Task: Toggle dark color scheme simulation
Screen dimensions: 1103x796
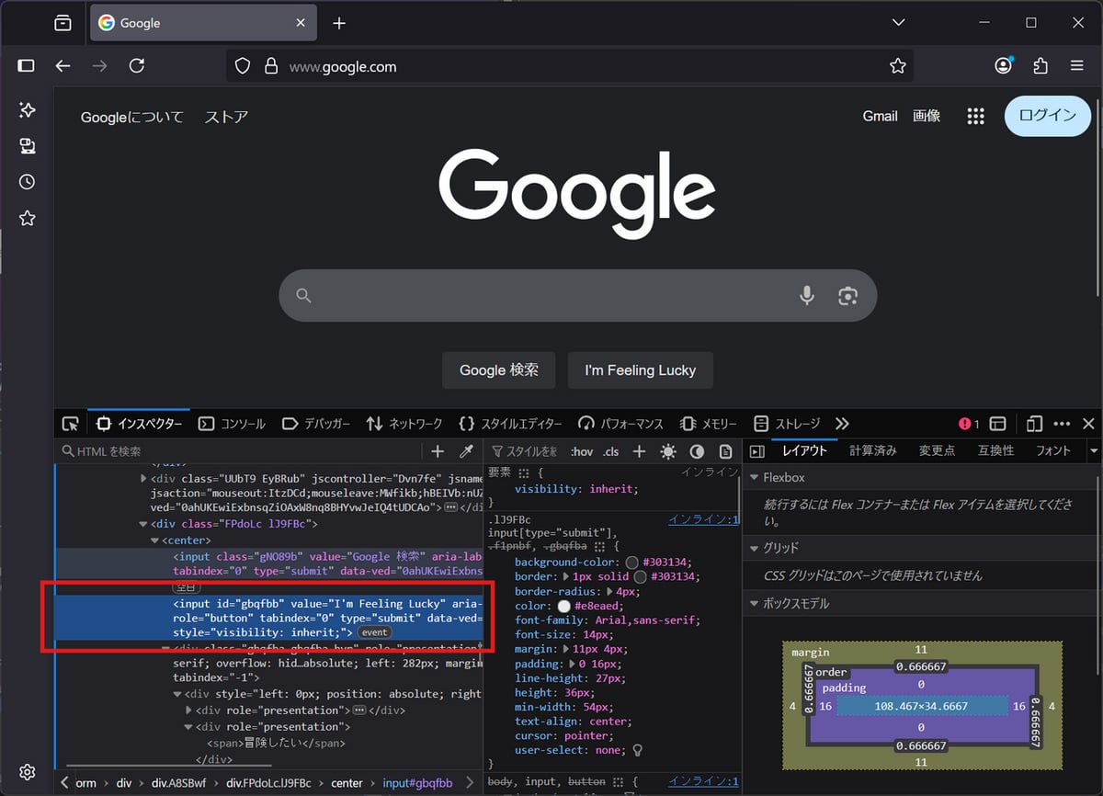Action: tap(697, 451)
